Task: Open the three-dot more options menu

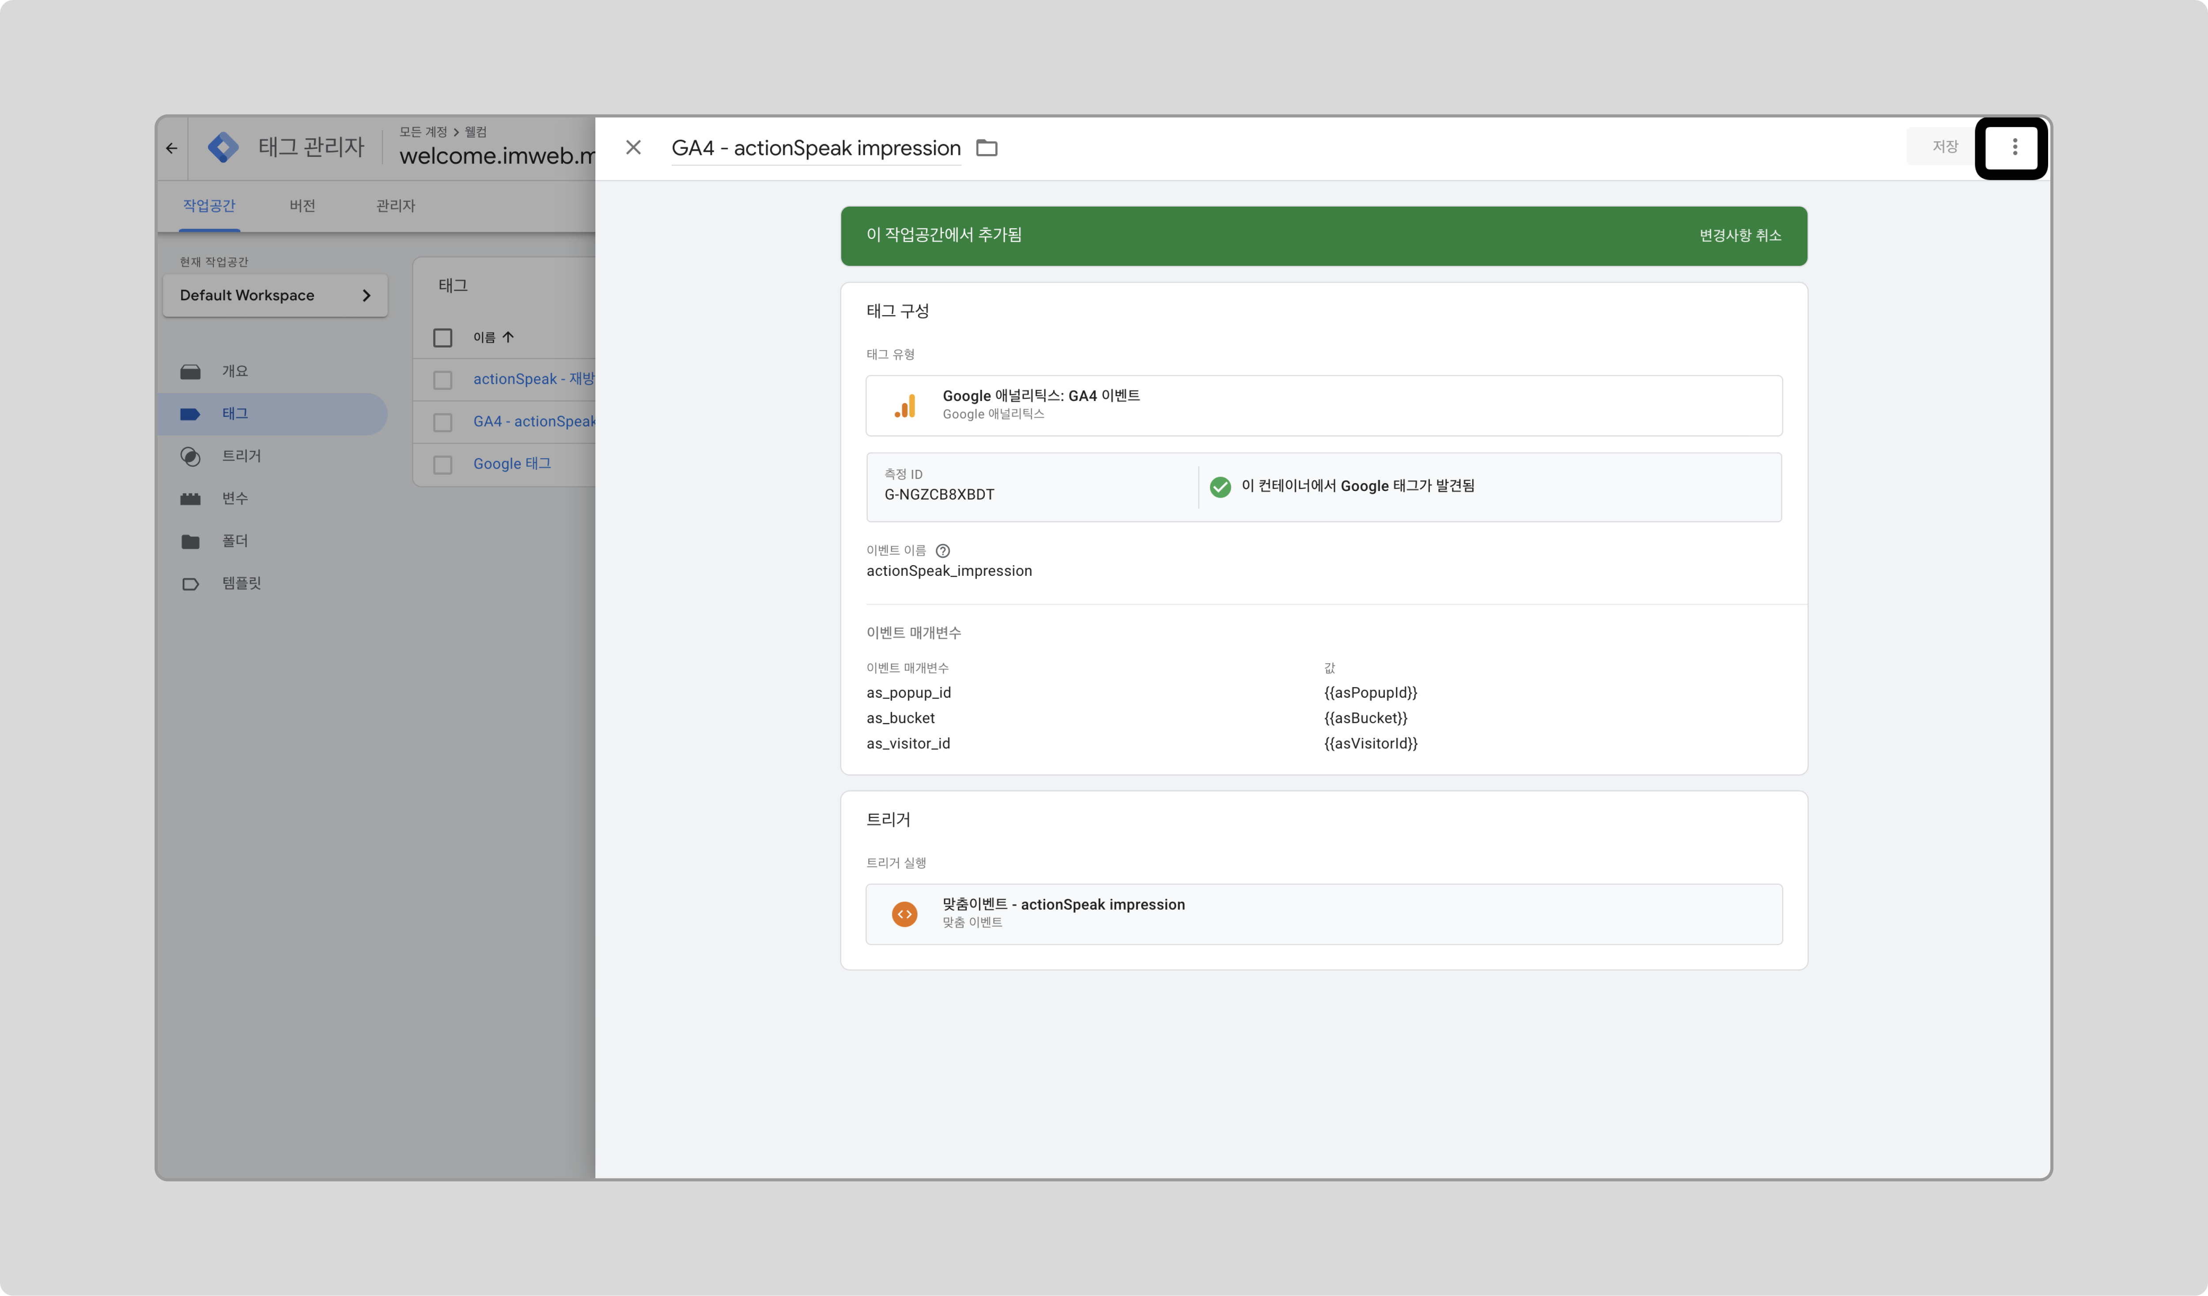Action: pyautogui.click(x=2015, y=147)
